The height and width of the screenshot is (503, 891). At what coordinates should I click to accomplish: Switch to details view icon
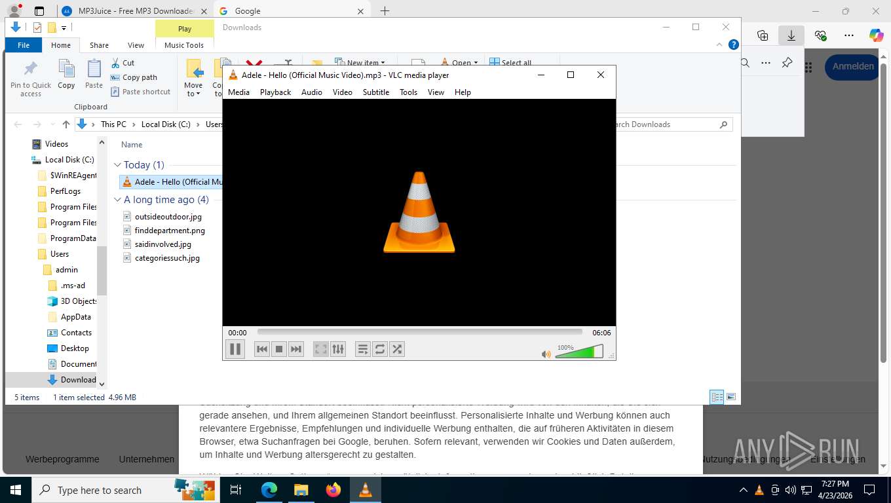(717, 397)
